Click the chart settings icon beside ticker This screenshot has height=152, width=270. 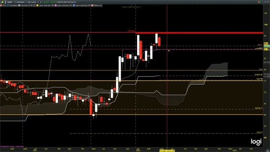(5, 2)
